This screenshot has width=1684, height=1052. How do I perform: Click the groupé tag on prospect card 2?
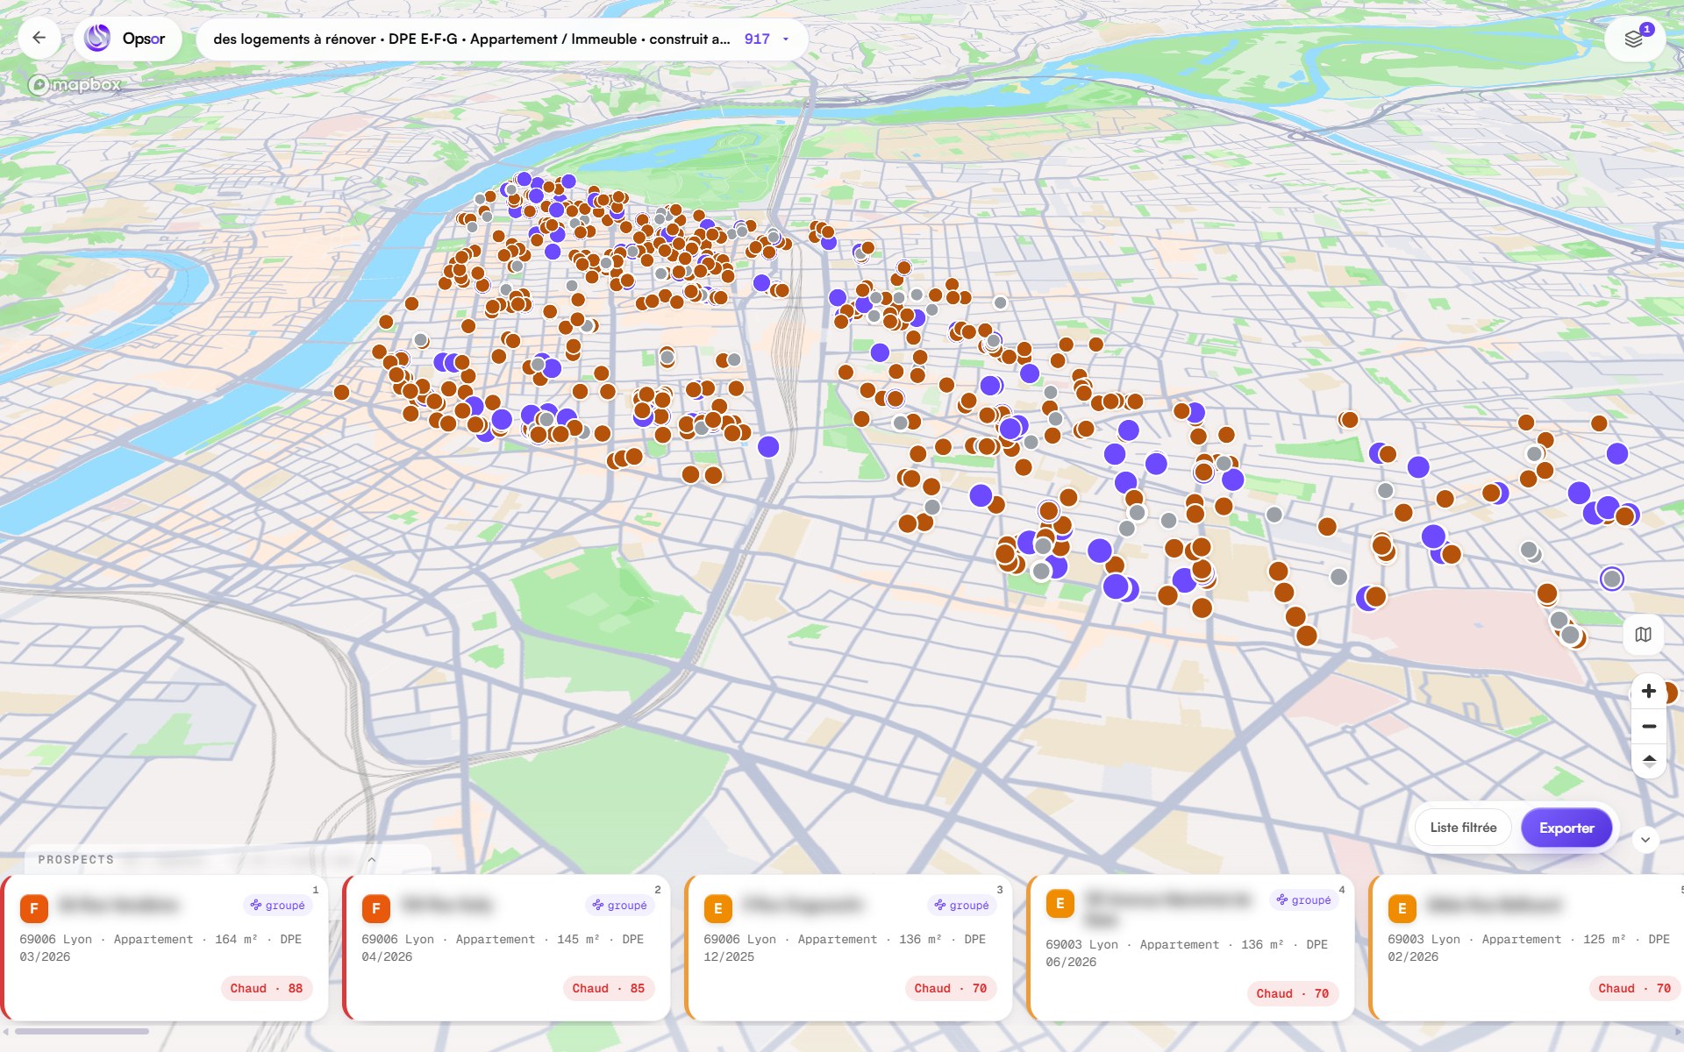pyautogui.click(x=620, y=905)
